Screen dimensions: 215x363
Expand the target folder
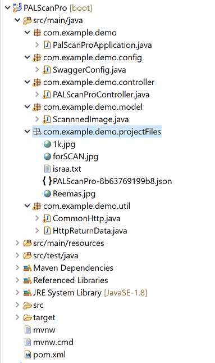(17, 317)
